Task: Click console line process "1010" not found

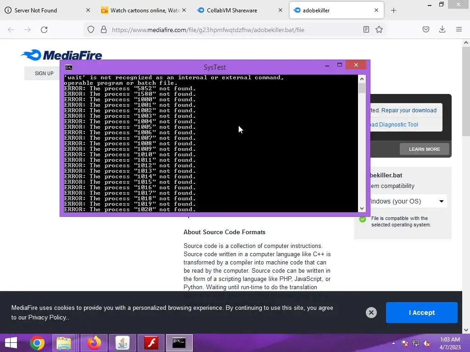Action: point(130,154)
